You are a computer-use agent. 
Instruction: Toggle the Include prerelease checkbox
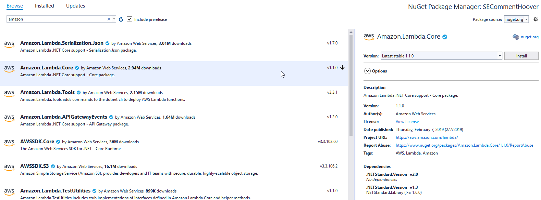130,19
